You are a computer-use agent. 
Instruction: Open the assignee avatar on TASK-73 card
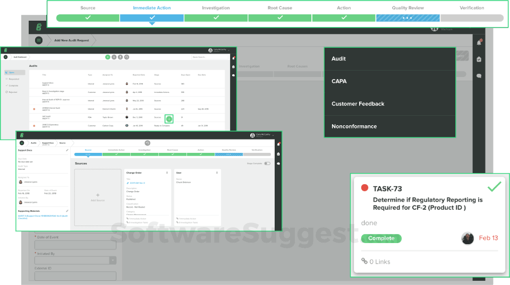467,238
